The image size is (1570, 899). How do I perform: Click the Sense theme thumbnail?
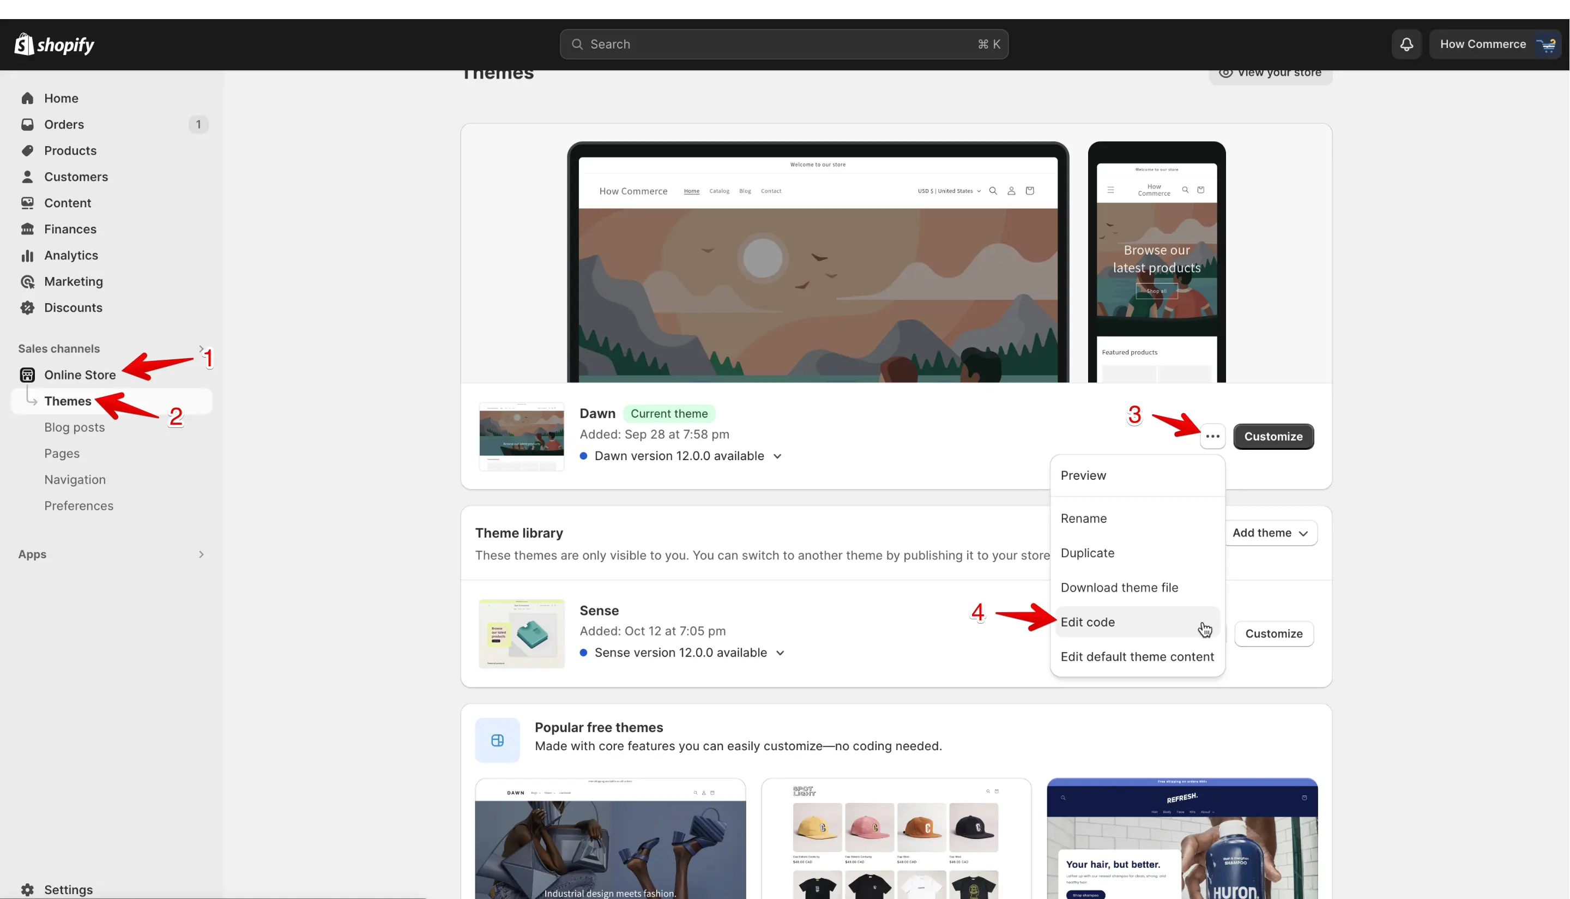(x=522, y=633)
